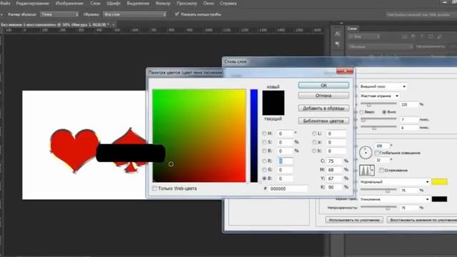Open the 'Просмотр' menu
457x257 pixels.
point(187,4)
